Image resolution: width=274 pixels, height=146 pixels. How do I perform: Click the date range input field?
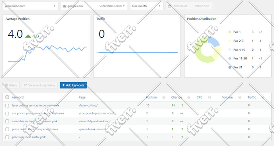coord(189,6)
